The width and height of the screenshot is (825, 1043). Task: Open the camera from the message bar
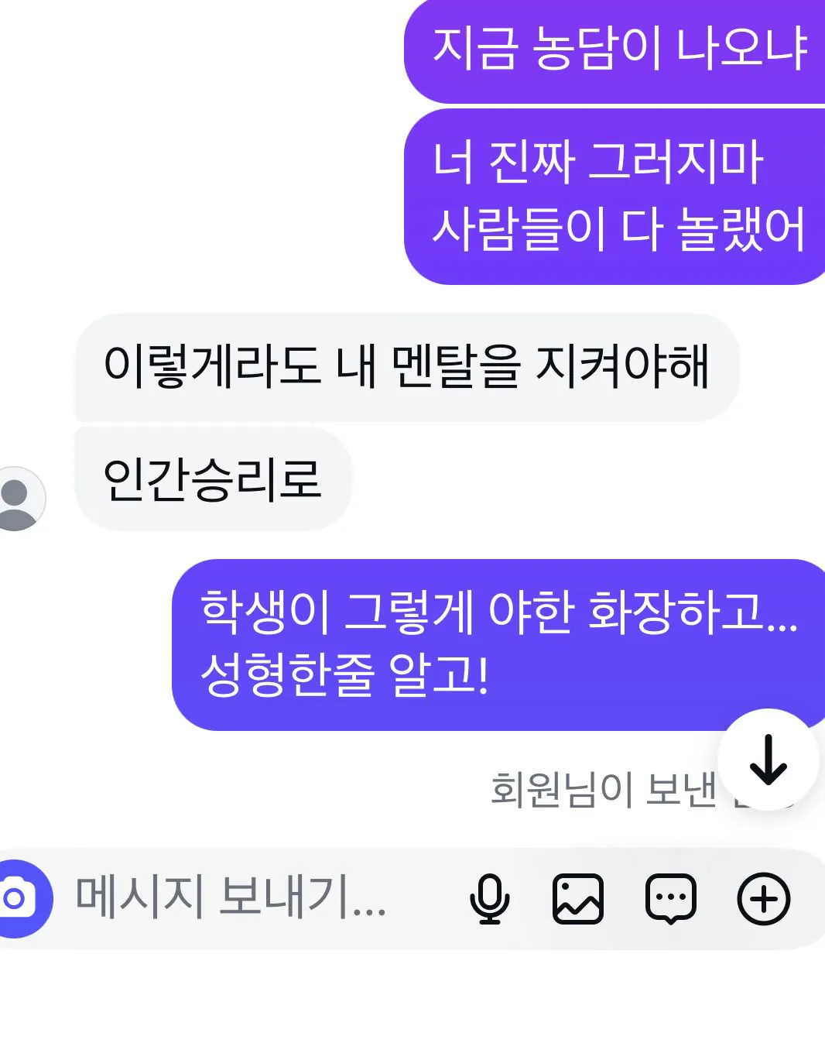[x=17, y=898]
